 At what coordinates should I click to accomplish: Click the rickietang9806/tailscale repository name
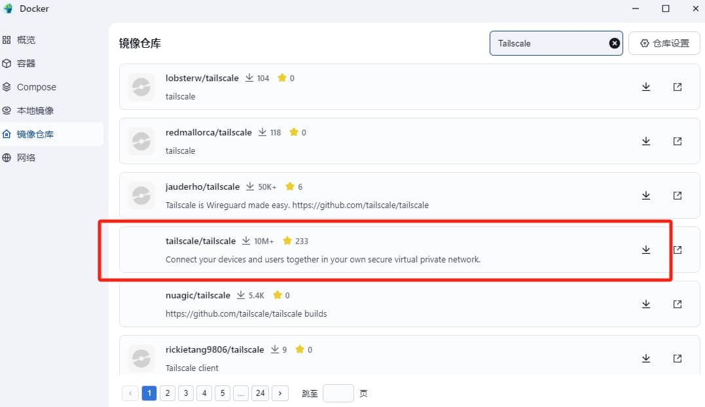(215, 350)
